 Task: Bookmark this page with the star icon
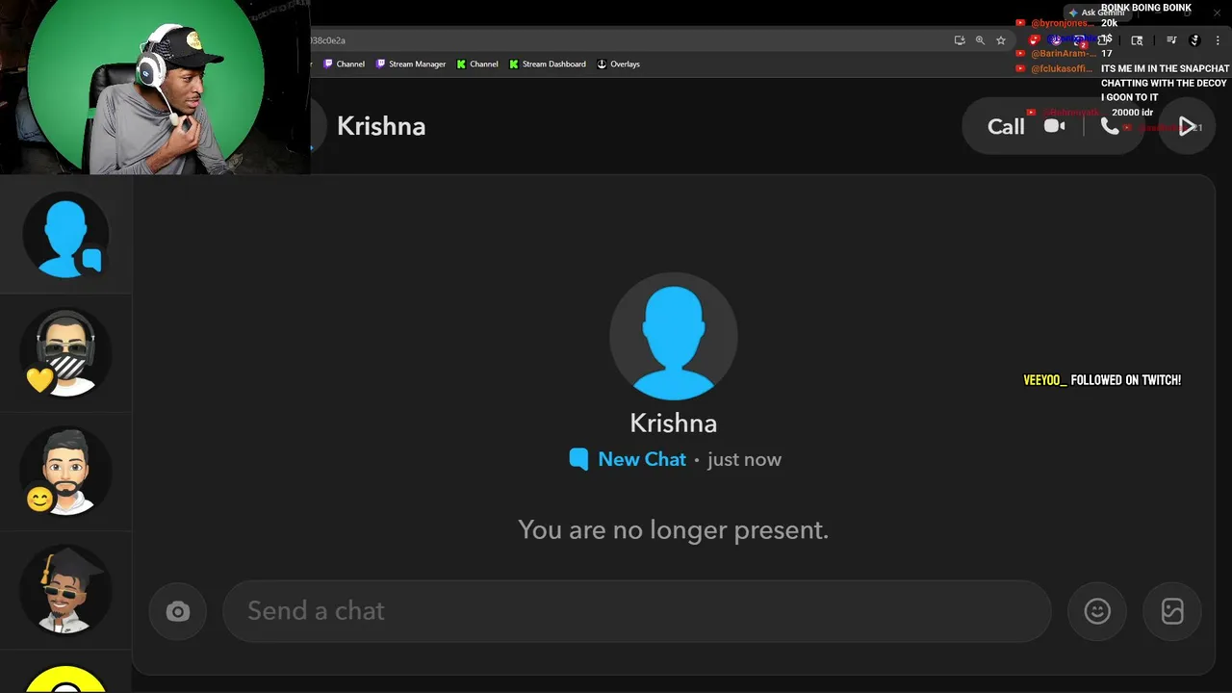1001,40
